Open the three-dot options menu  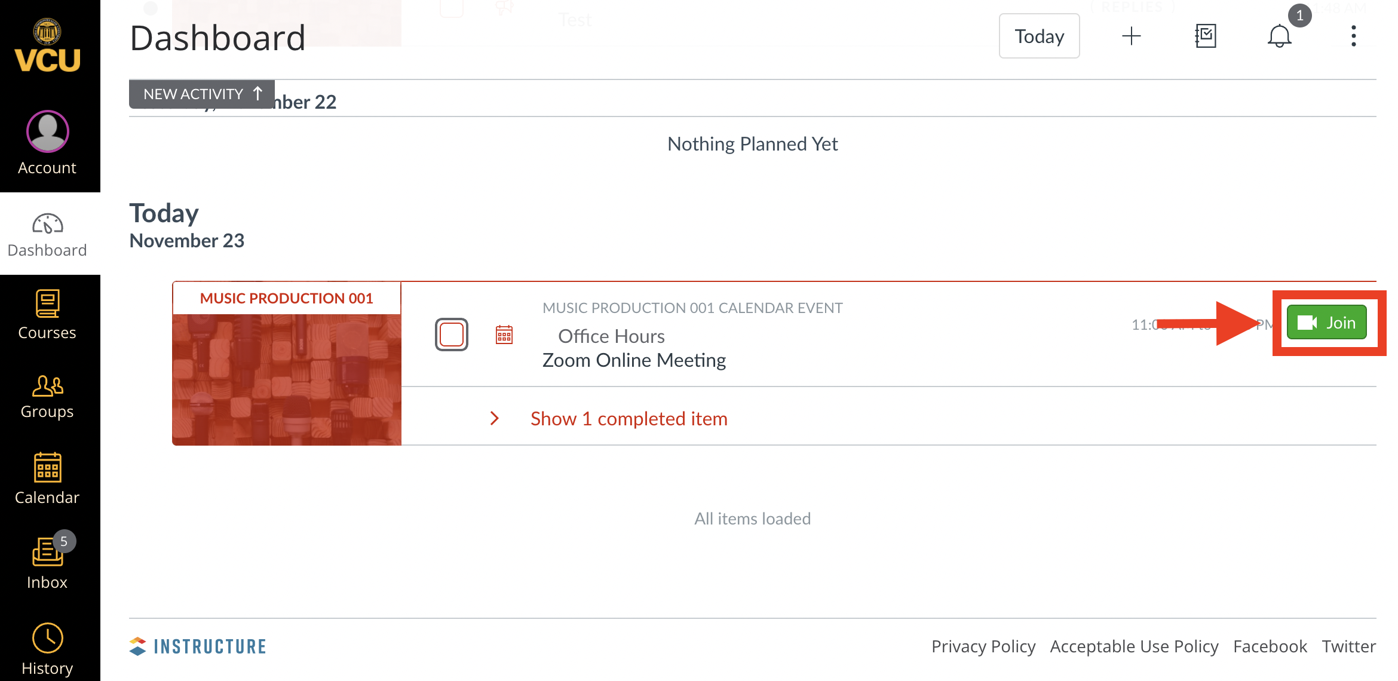coord(1353,36)
